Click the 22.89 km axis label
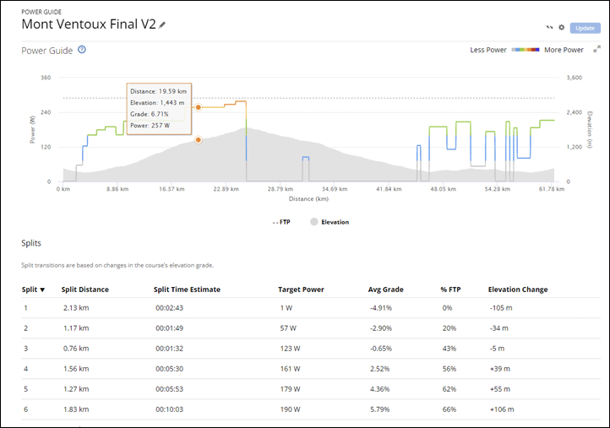The image size is (610, 428). point(226,189)
